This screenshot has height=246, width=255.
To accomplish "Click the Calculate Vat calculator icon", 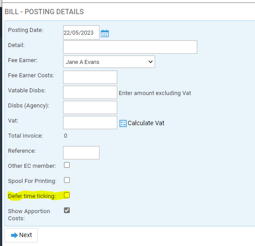I will point(123,123).
